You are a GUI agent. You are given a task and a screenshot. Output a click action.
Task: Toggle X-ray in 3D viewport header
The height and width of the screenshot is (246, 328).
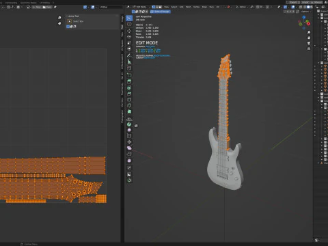(301, 7)
